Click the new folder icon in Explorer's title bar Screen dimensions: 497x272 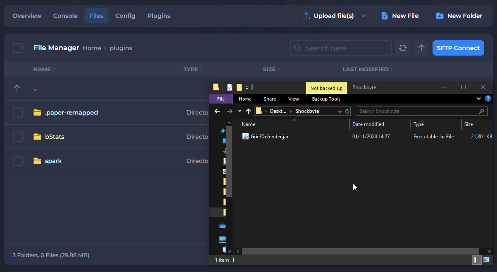239,87
